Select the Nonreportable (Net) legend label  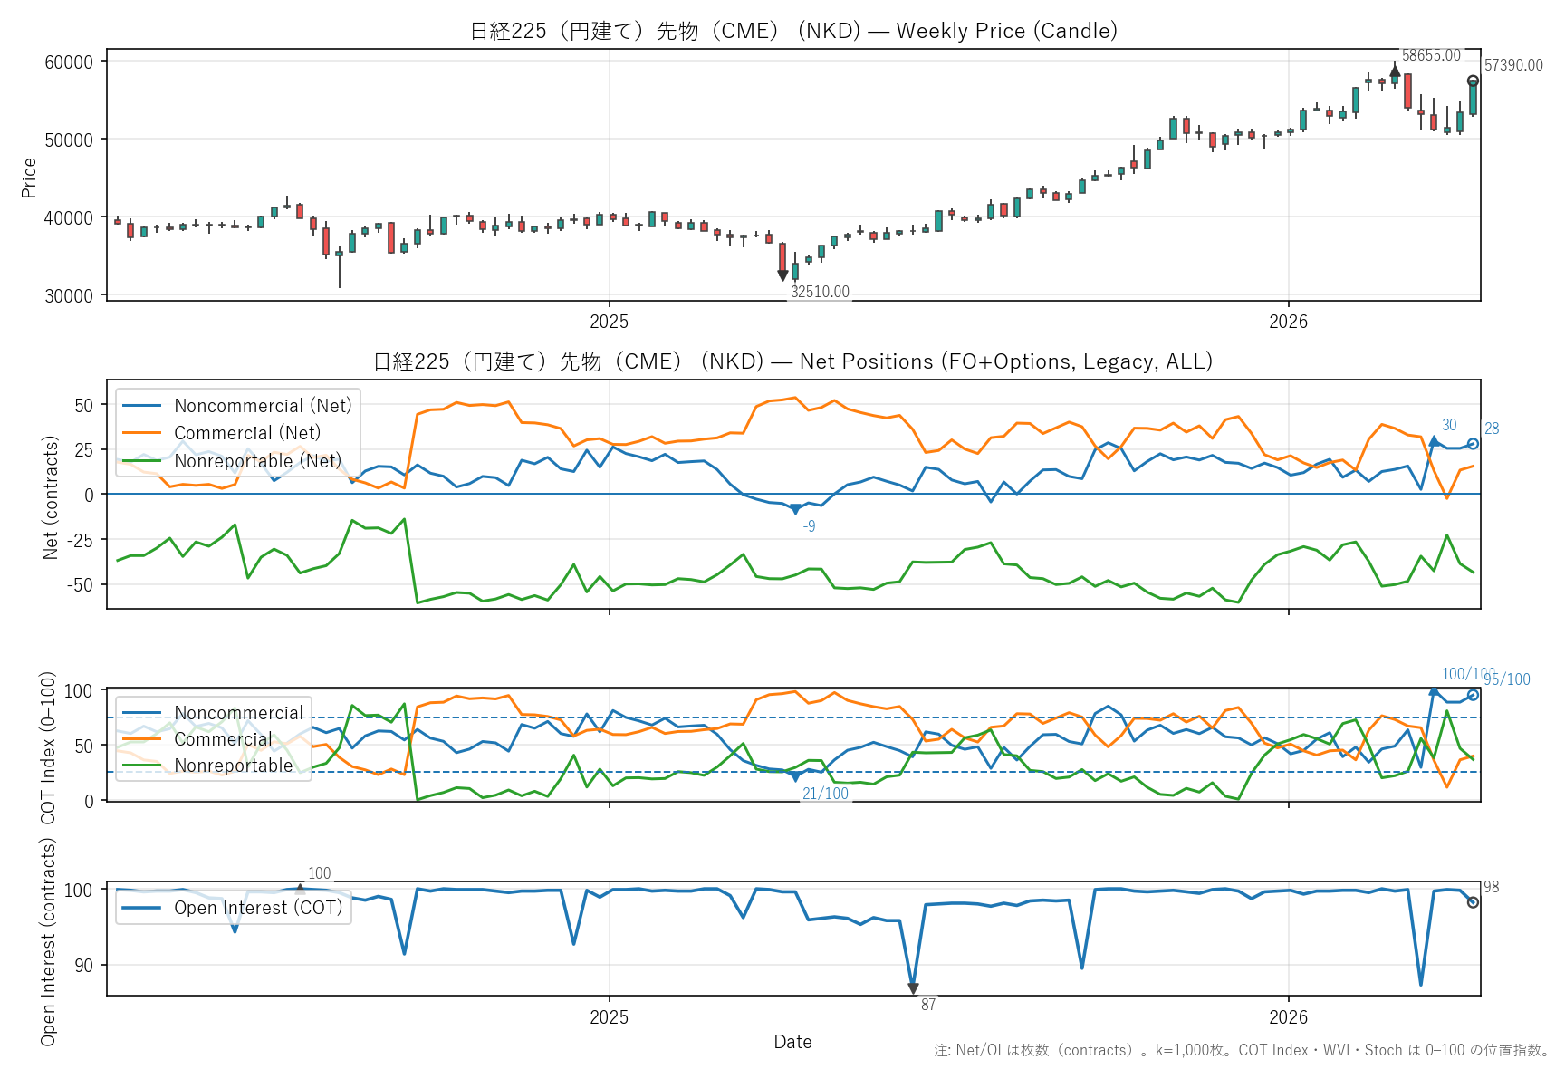257,461
